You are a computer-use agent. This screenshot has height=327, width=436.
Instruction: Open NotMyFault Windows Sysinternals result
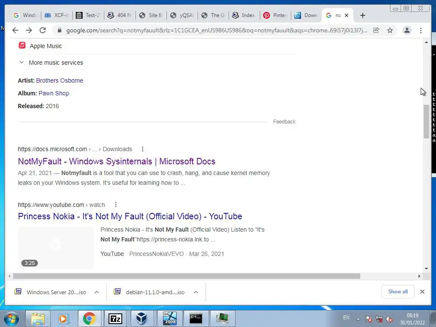coord(117,161)
